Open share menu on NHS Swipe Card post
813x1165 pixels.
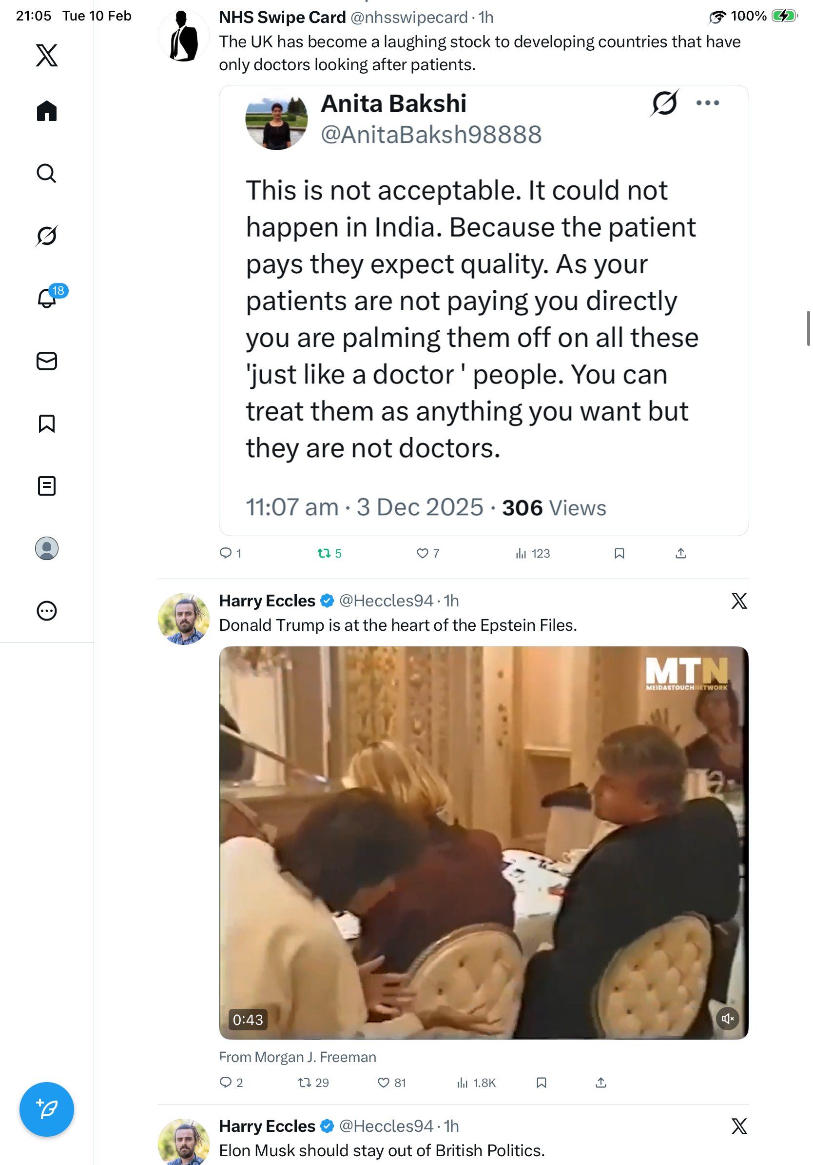(x=681, y=553)
